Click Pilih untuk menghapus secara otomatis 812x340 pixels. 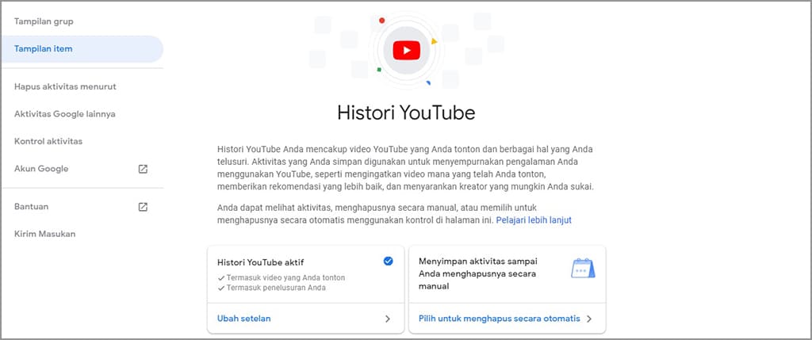(x=499, y=319)
